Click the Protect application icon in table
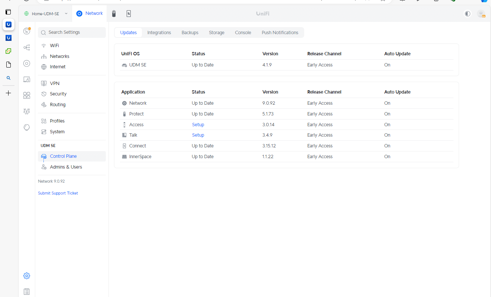 tap(124, 114)
